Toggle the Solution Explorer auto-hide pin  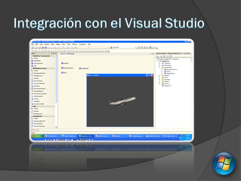coord(187,54)
